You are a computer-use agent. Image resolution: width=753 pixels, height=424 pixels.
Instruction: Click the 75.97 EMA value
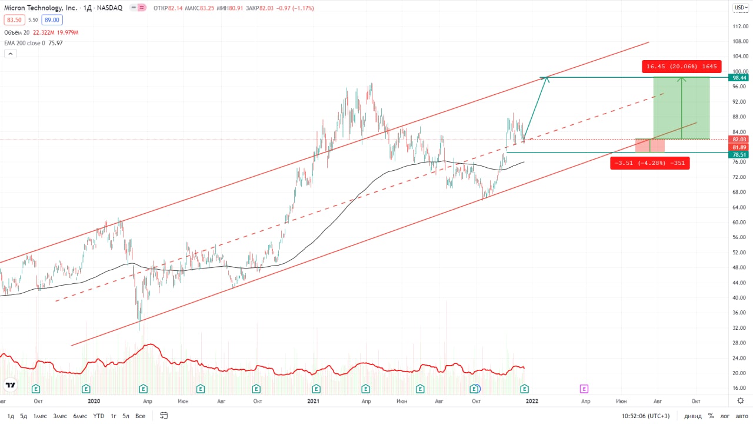55,43
